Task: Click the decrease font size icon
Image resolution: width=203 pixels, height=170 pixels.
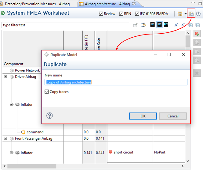Action: point(183,25)
